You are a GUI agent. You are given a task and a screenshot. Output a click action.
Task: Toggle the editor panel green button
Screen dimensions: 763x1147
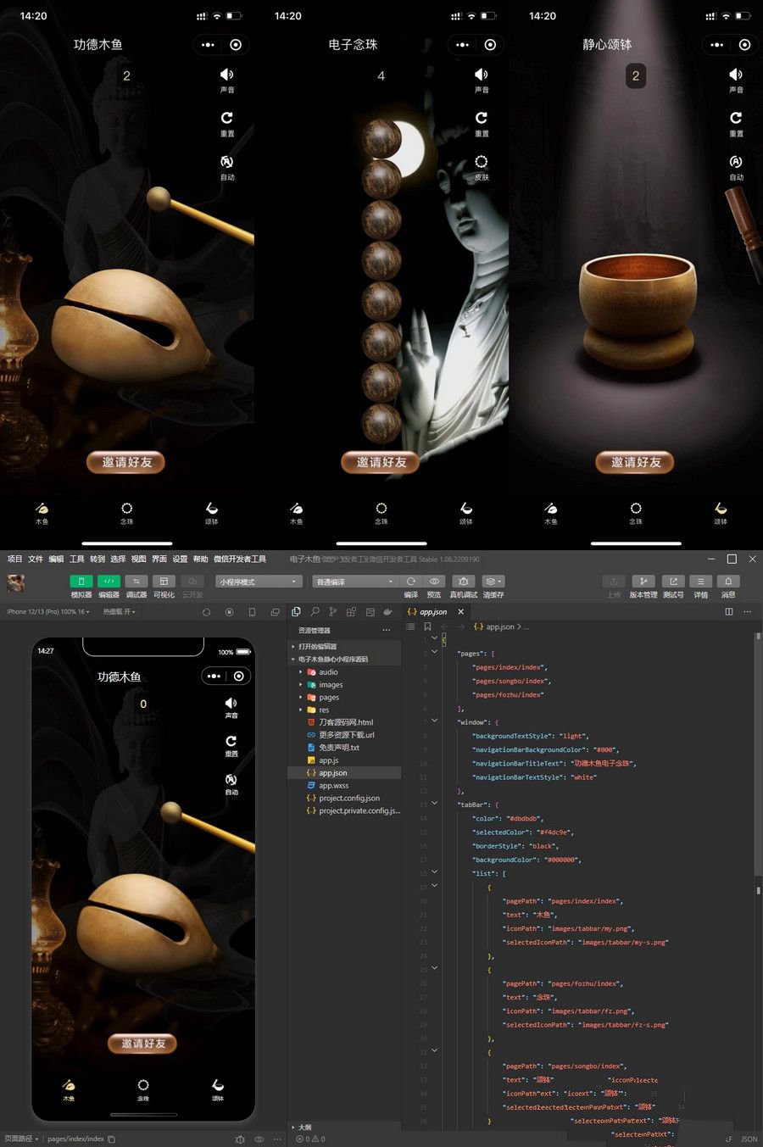pos(109,582)
